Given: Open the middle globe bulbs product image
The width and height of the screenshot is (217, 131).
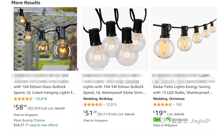Looking at the screenshot, I should (115, 39).
